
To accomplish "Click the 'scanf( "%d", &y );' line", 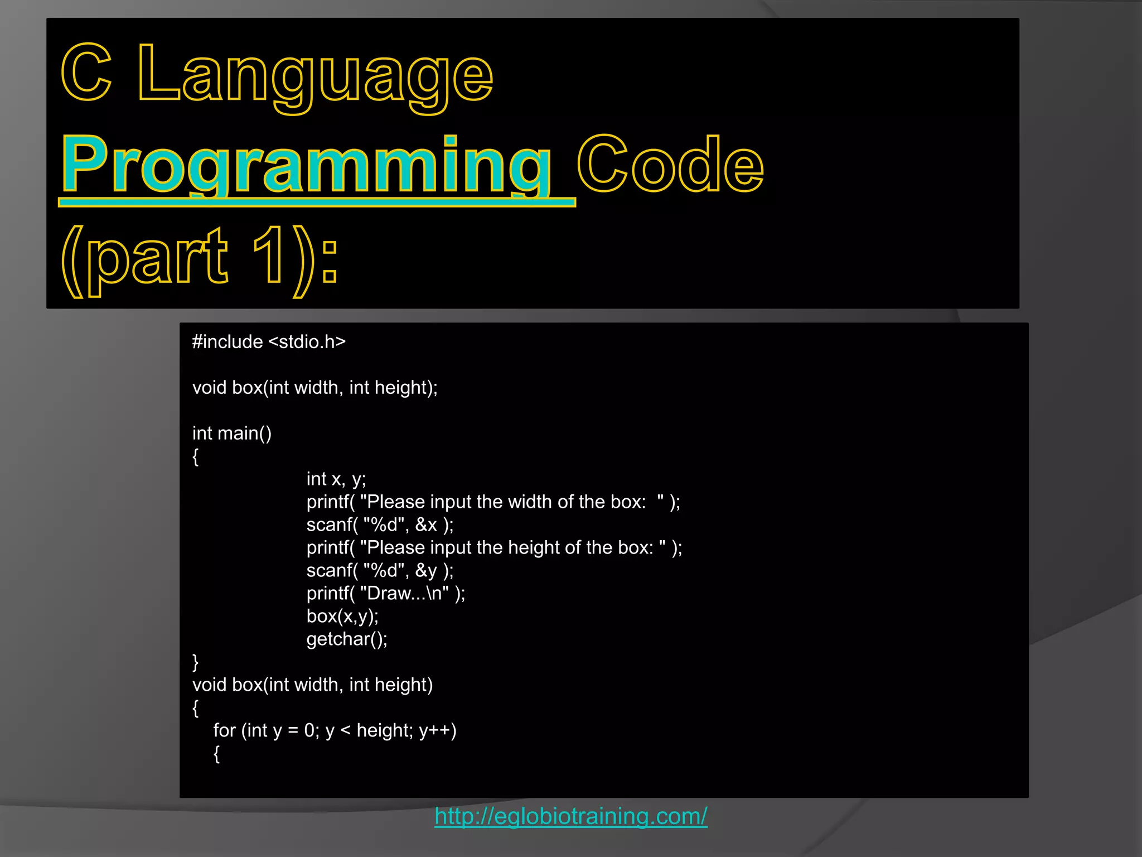I will click(x=380, y=570).
